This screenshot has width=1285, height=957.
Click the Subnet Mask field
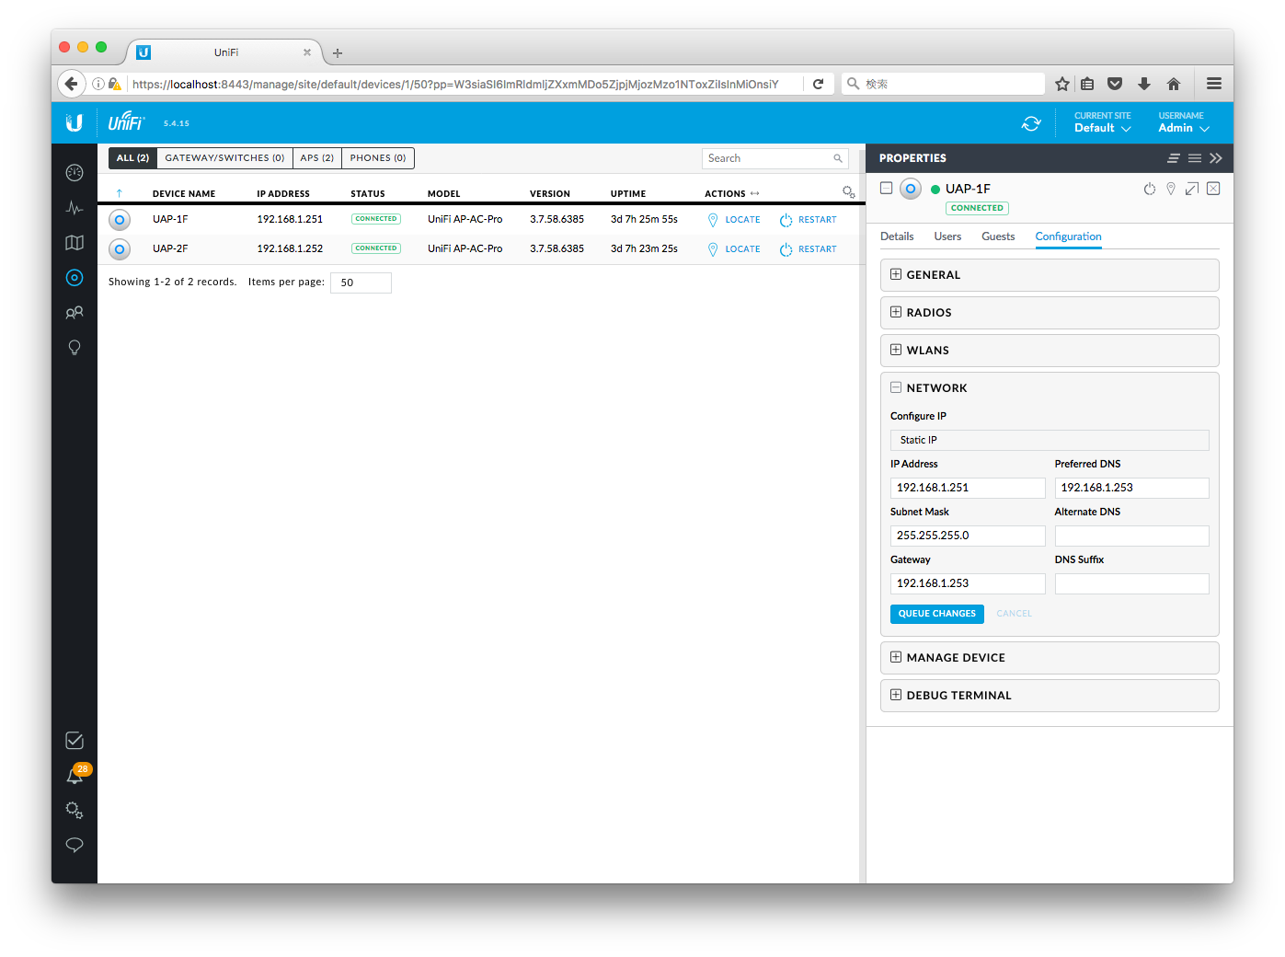[968, 536]
